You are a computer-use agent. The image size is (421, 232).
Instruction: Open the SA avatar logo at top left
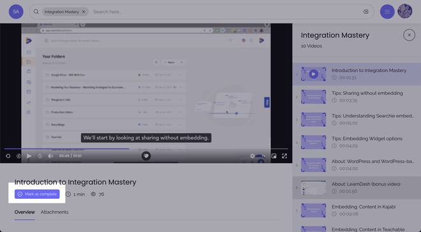click(16, 11)
